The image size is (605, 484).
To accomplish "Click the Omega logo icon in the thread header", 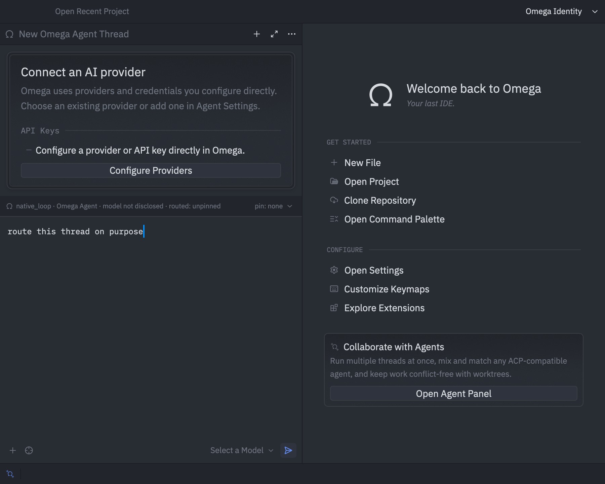I will coord(9,34).
